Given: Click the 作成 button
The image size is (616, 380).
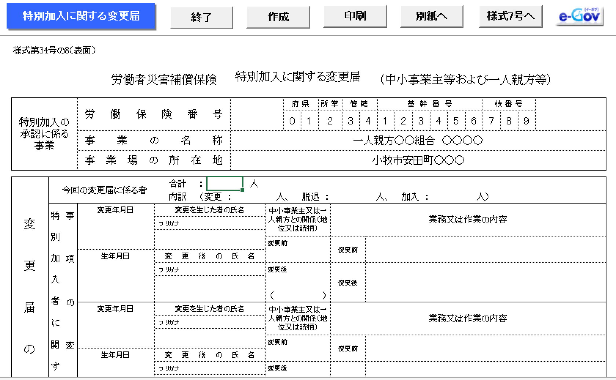Looking at the screenshot, I should click(x=278, y=16).
